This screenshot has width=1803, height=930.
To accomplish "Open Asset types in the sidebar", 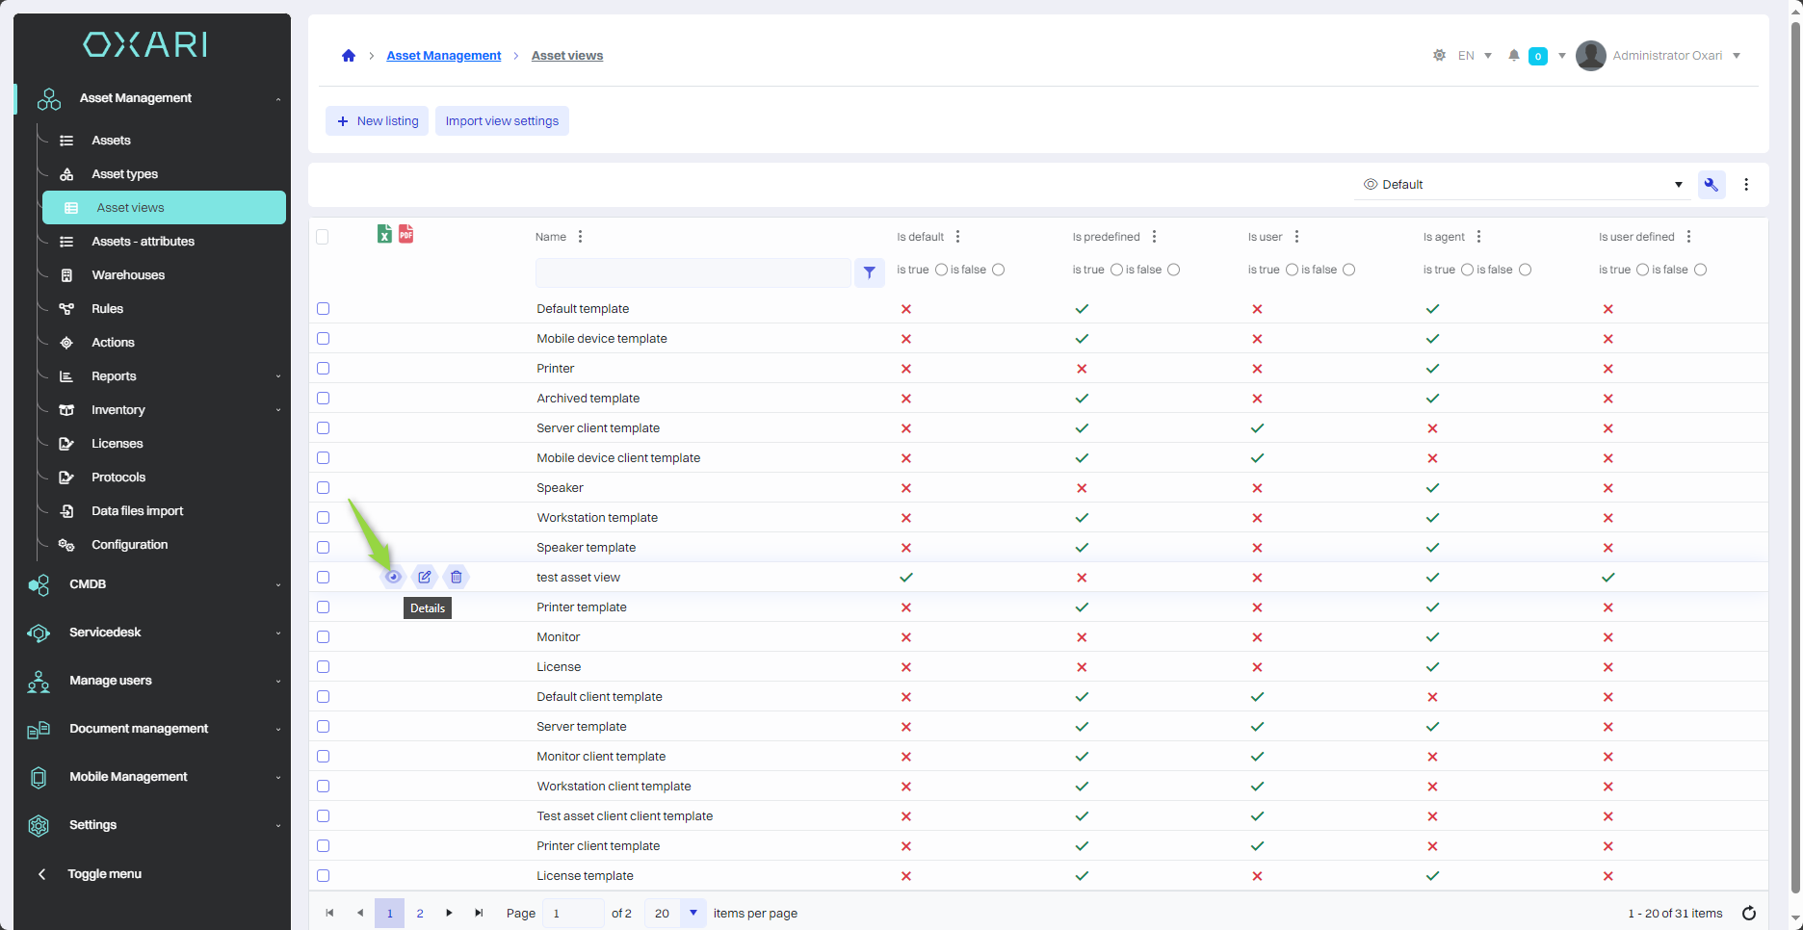I will pyautogui.click(x=124, y=174).
